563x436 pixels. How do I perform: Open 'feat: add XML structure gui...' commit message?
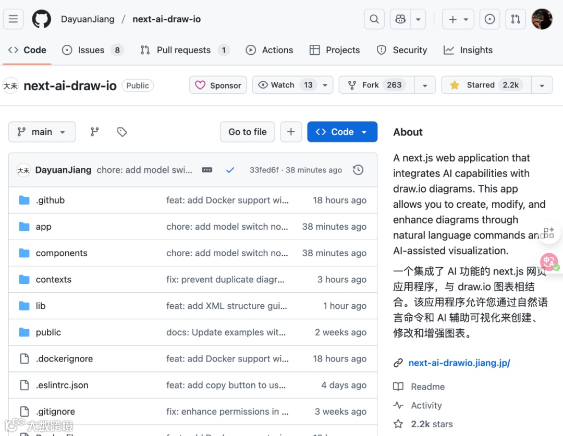[x=227, y=306]
